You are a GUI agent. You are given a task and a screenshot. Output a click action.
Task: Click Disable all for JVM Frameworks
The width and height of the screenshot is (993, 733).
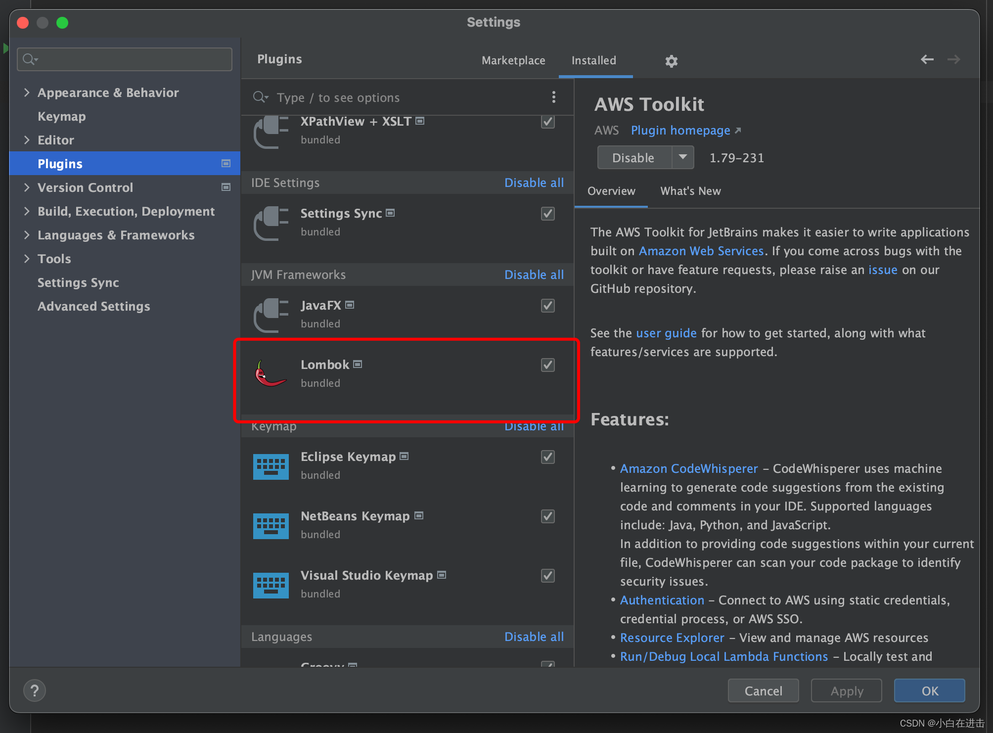tap(534, 275)
